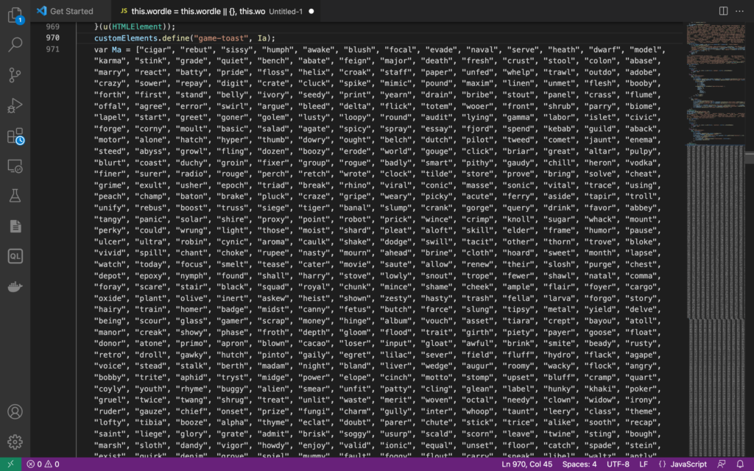This screenshot has height=471, width=754.
Task: Split the editor to the right
Action: pos(724,11)
